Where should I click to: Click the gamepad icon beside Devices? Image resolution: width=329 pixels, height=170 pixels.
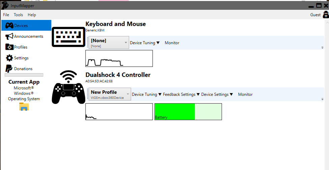[9, 26]
